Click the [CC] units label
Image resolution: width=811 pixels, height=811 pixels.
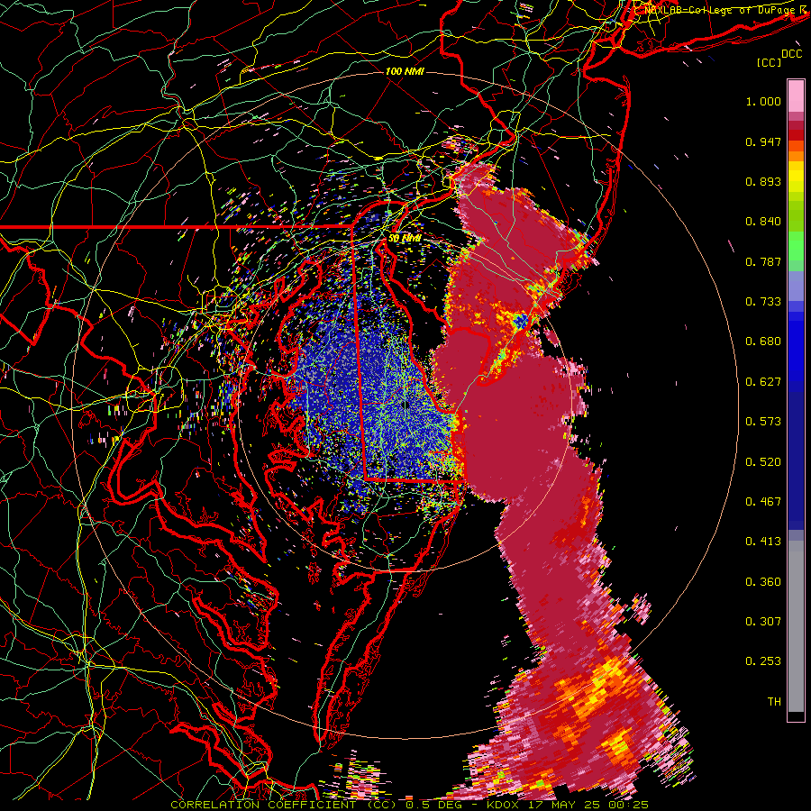tap(770, 62)
